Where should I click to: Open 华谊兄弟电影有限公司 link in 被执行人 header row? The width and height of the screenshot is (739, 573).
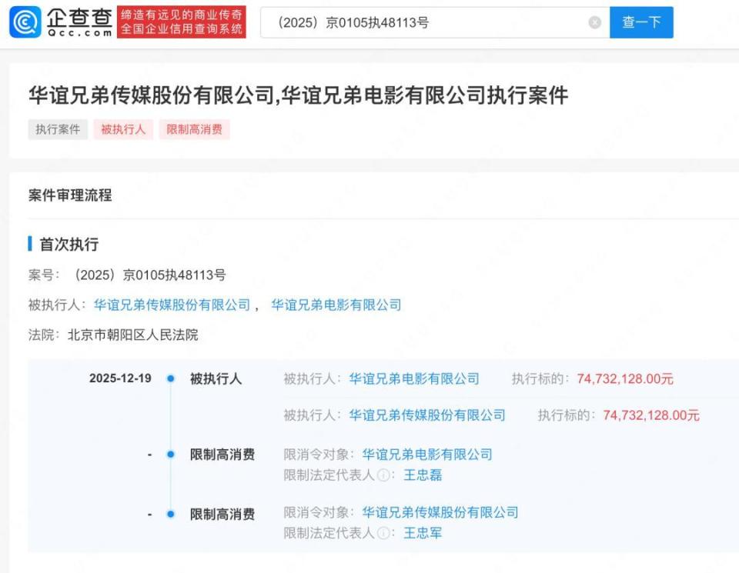tap(336, 305)
